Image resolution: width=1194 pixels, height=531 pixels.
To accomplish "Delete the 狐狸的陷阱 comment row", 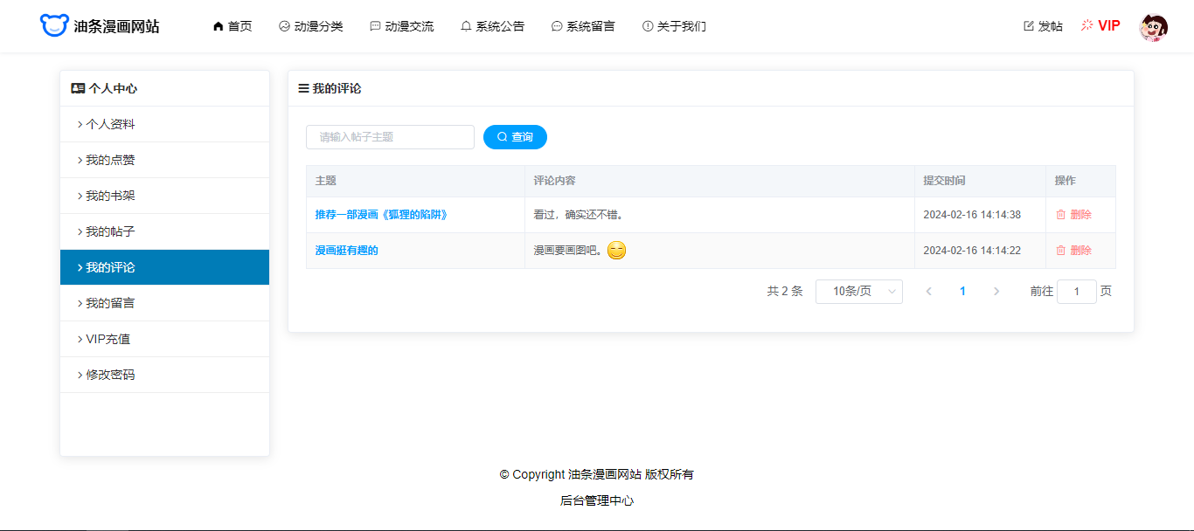I will click(x=1073, y=215).
